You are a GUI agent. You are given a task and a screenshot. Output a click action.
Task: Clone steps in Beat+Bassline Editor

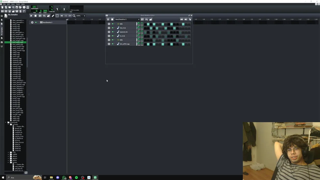click(190, 19)
